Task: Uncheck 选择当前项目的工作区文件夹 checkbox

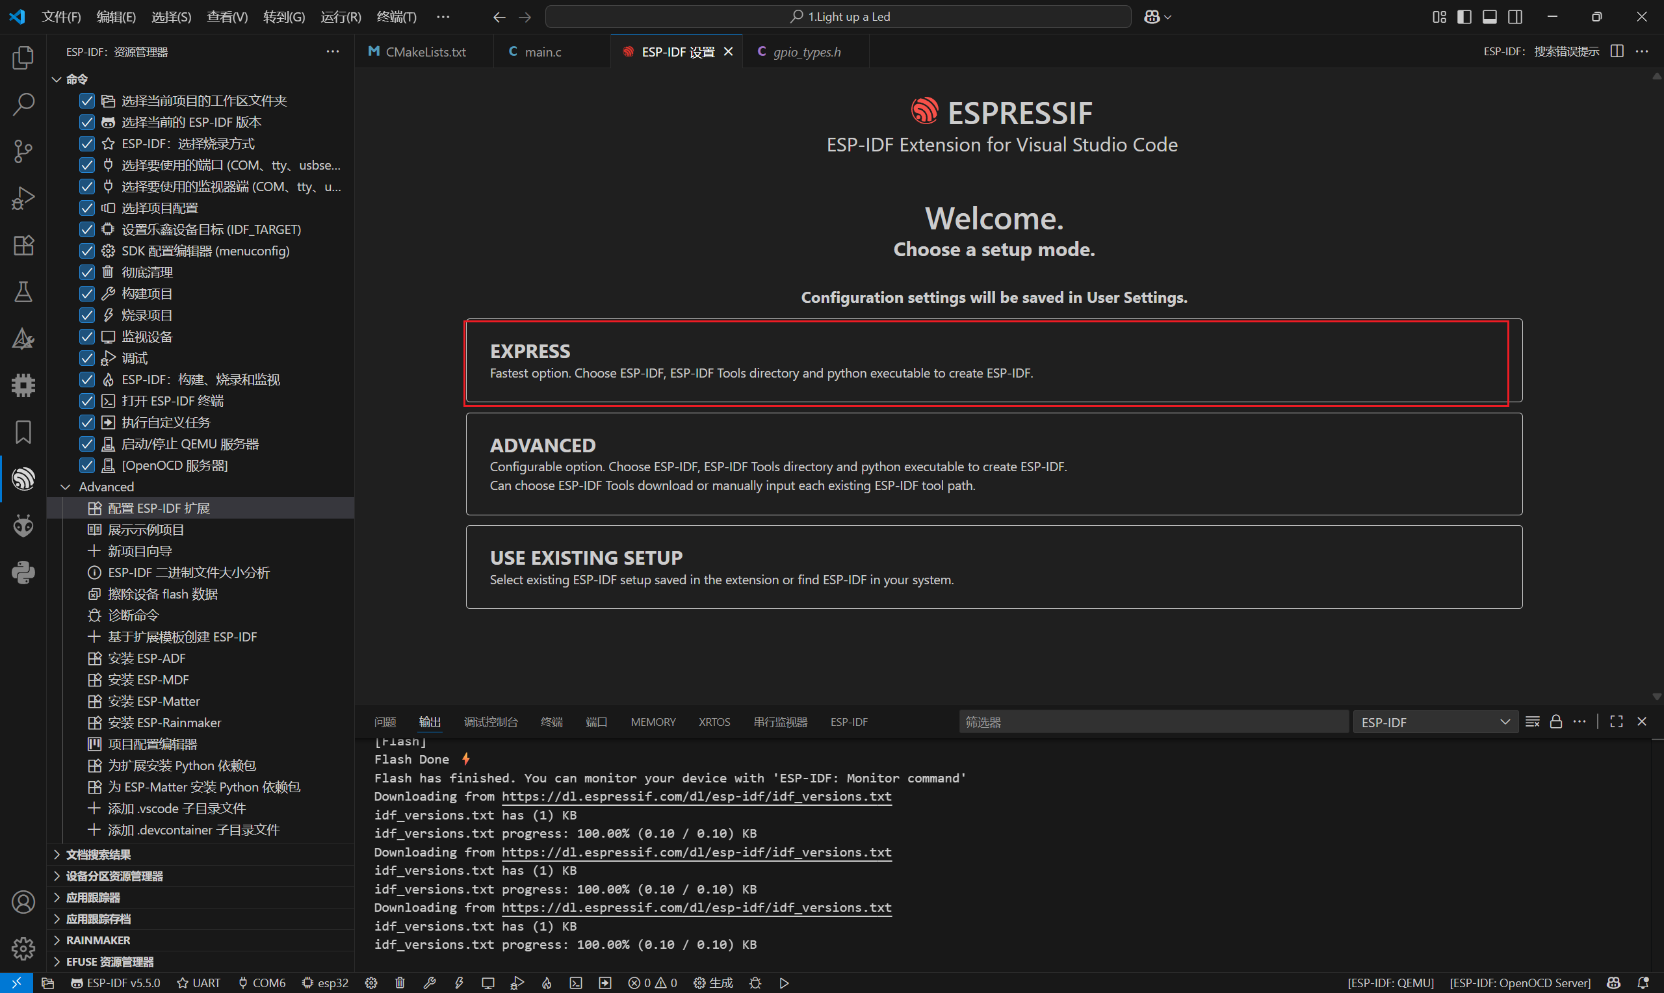Action: pyautogui.click(x=87, y=101)
